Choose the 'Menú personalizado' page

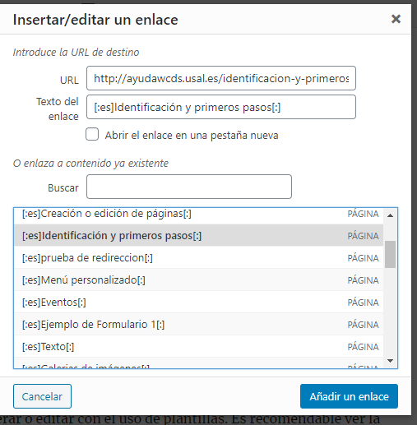pos(199,279)
